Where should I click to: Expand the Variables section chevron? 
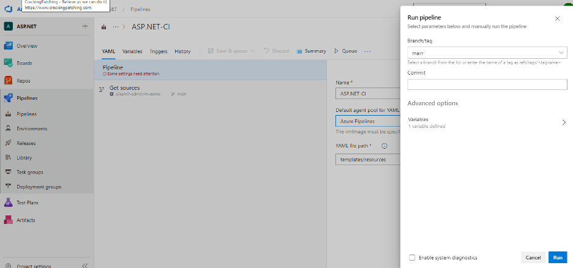point(564,122)
